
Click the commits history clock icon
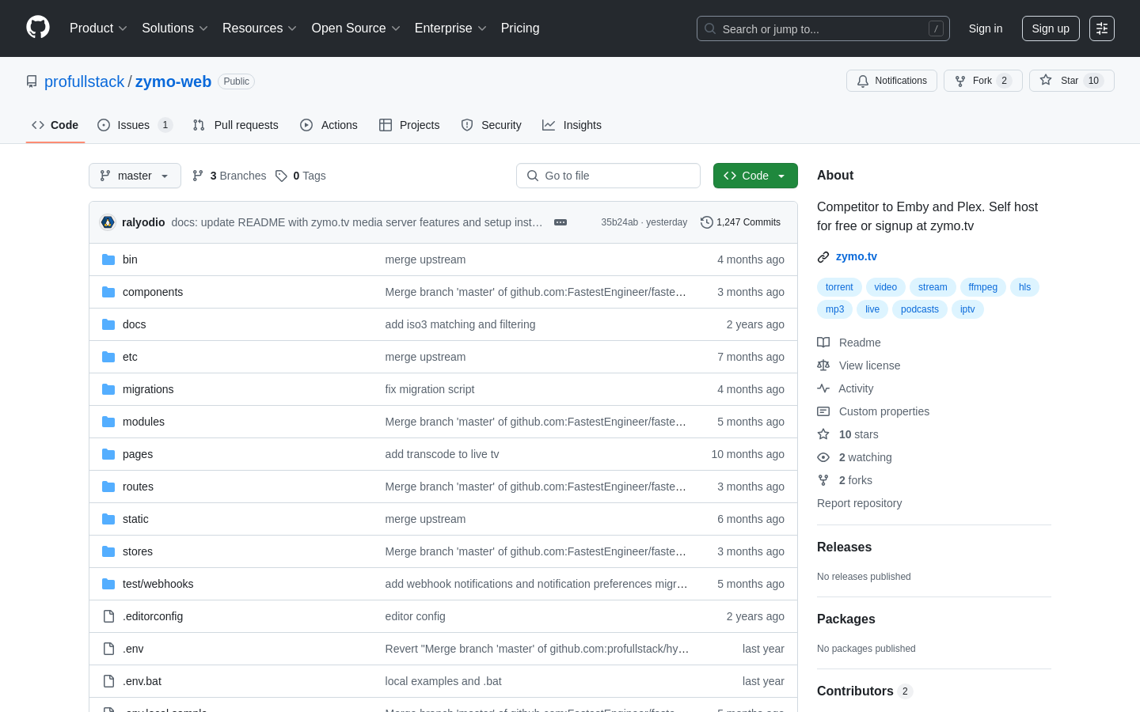707,222
